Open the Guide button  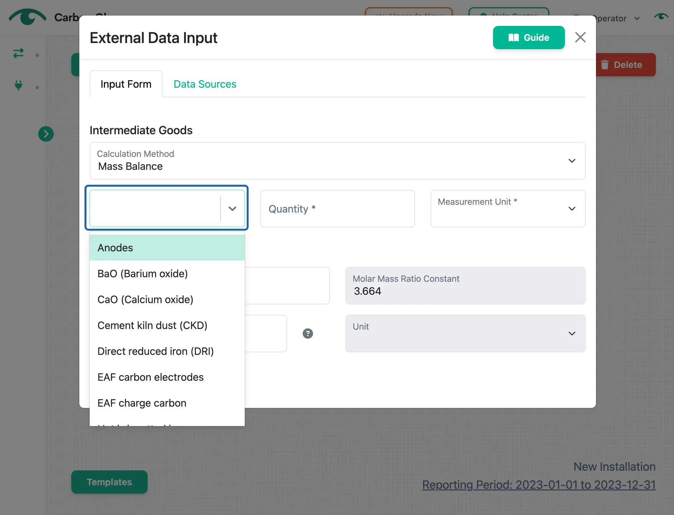pyautogui.click(x=529, y=38)
